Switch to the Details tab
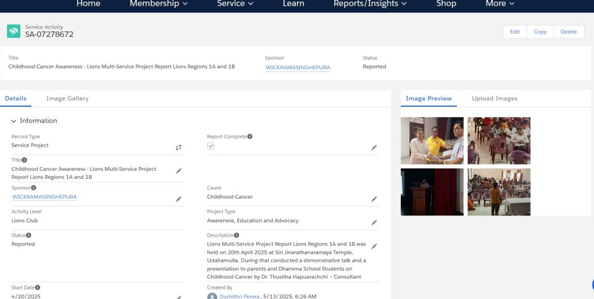Viewport: 594px width, 299px height. coord(16,99)
